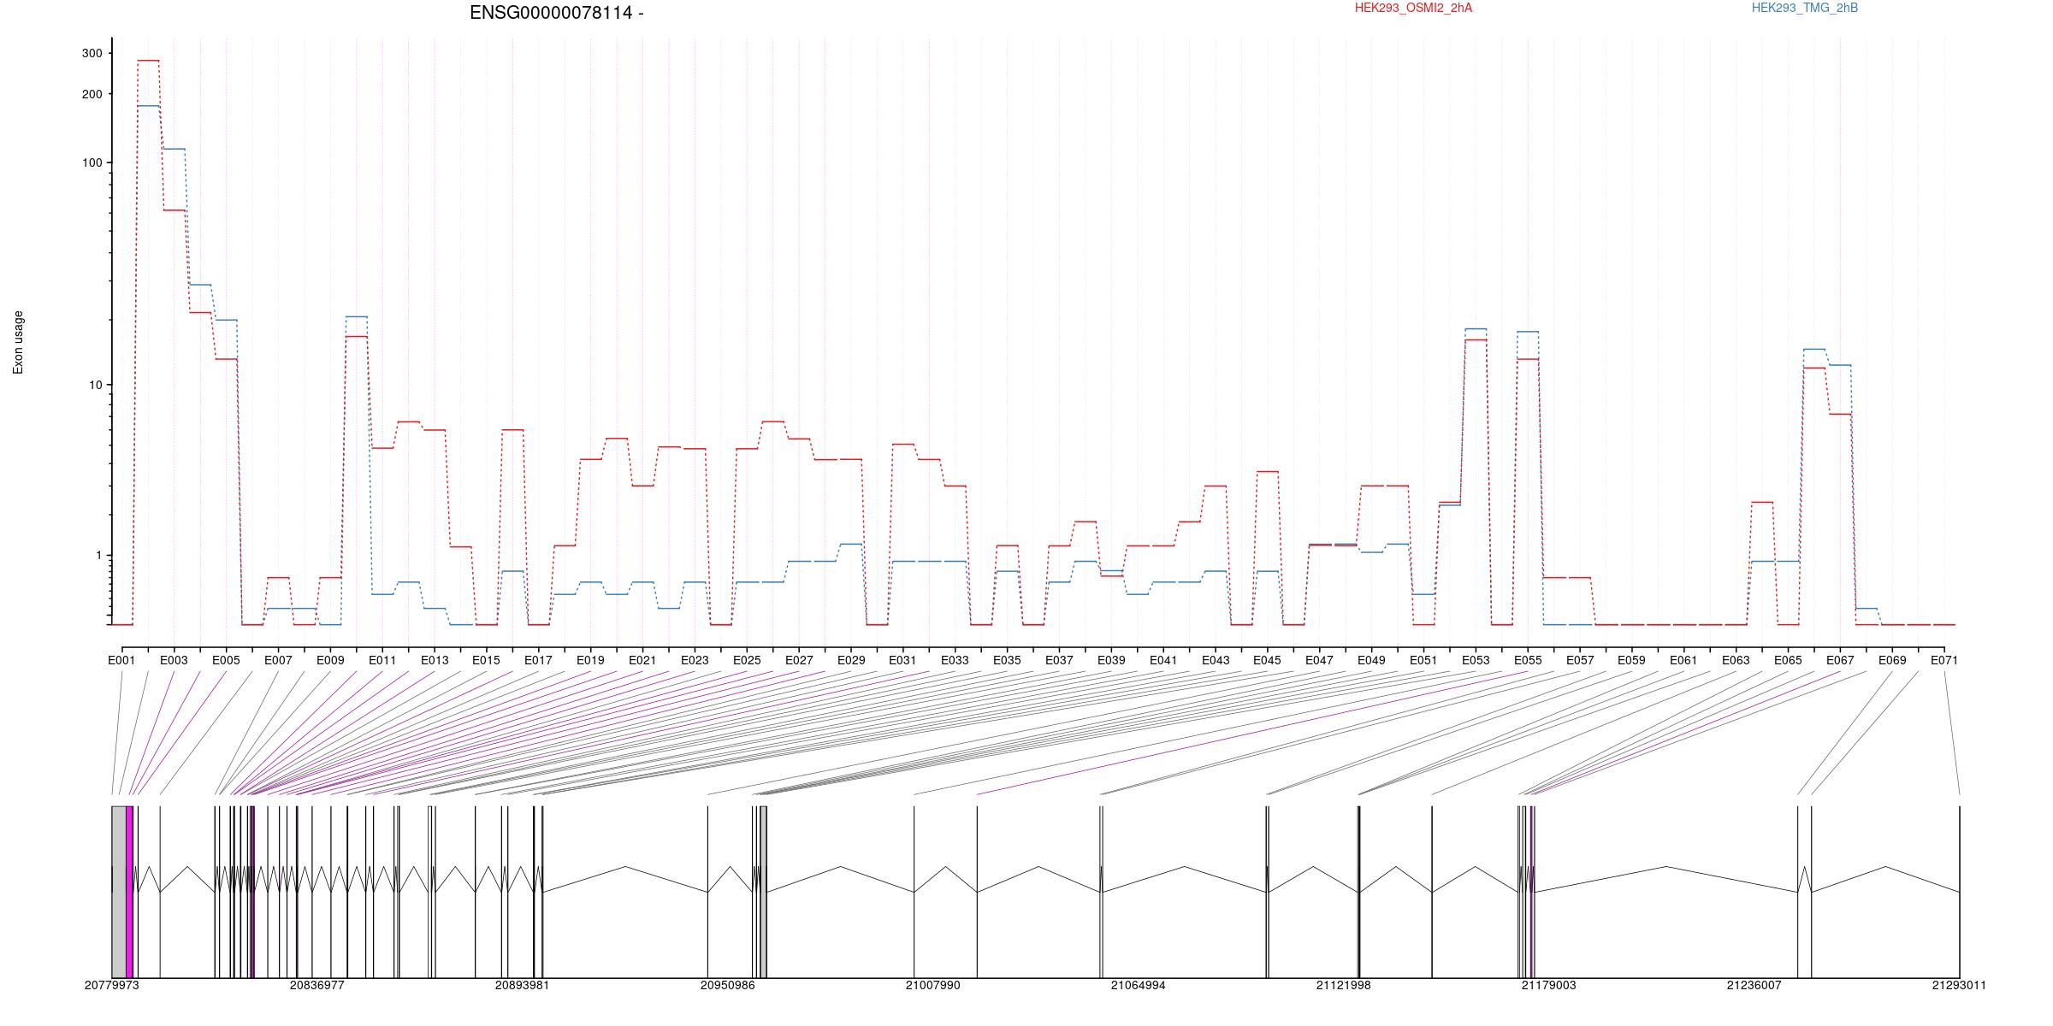This screenshot has height=1026, width=2053.
Task: Click the red E002 peak segment
Action: [x=148, y=61]
